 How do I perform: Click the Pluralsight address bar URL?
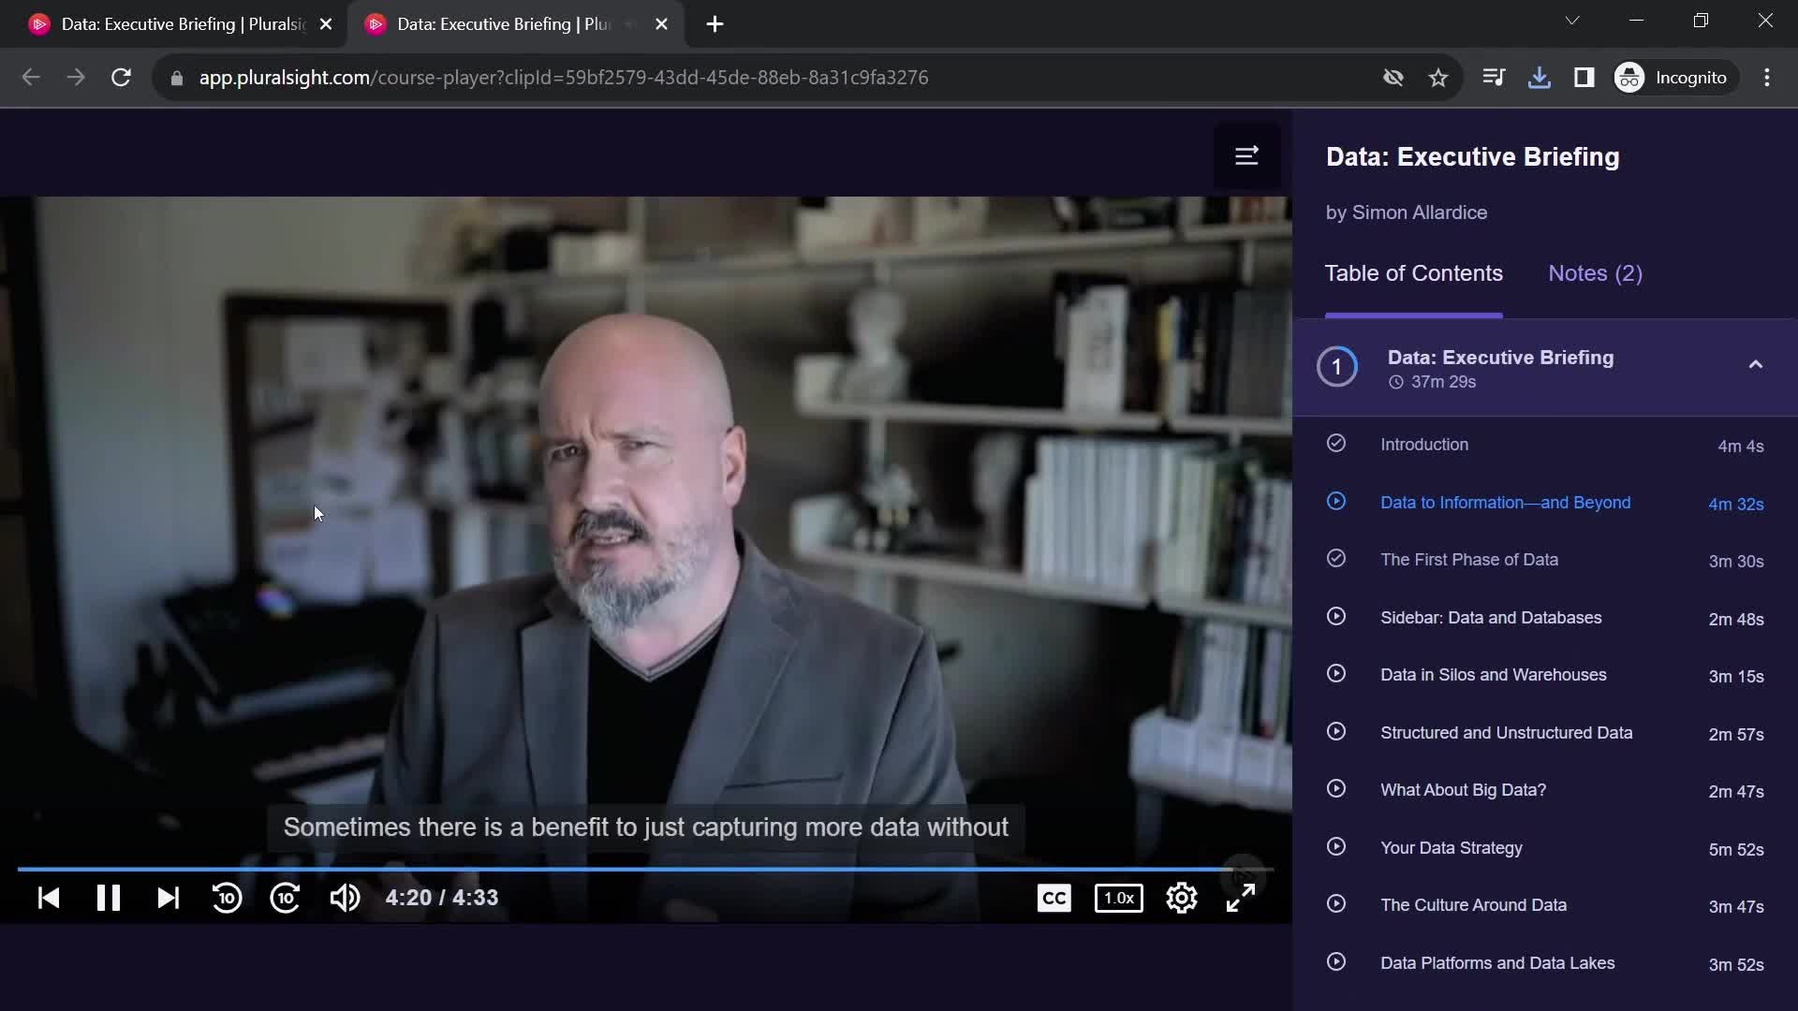click(x=563, y=77)
